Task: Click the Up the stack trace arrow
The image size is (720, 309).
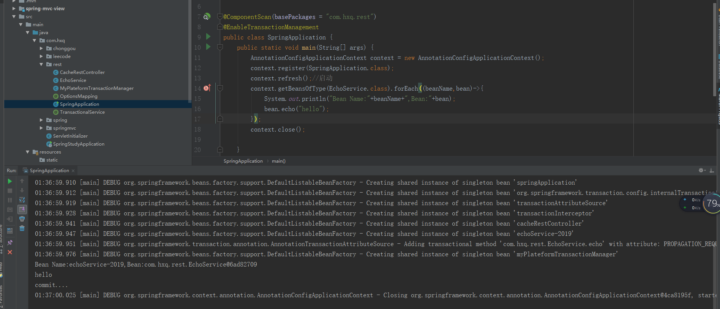Action: pos(22,181)
